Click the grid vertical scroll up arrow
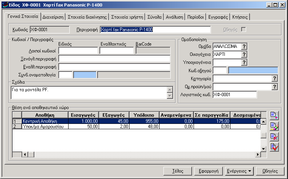This screenshot has width=288, height=179. (x=264, y=121)
